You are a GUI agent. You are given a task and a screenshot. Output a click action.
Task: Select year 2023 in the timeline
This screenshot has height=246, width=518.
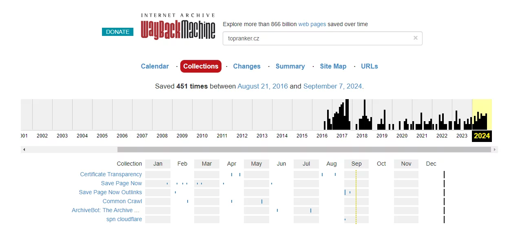click(462, 136)
